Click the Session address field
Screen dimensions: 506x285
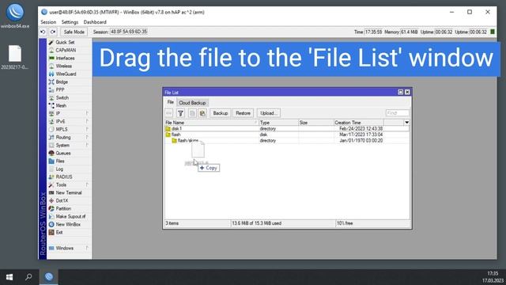pyautogui.click(x=129, y=32)
